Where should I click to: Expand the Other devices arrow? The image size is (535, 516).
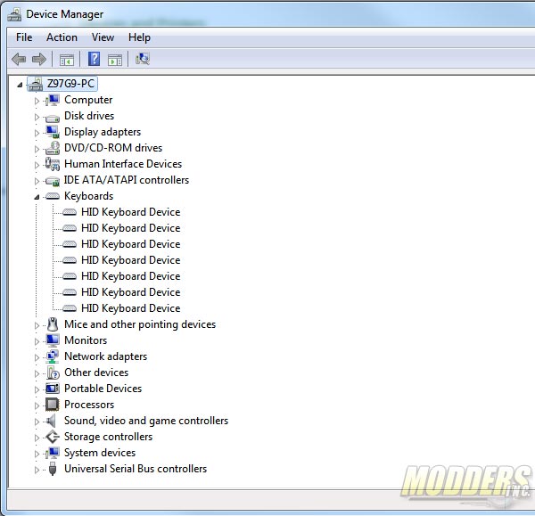tap(37, 373)
